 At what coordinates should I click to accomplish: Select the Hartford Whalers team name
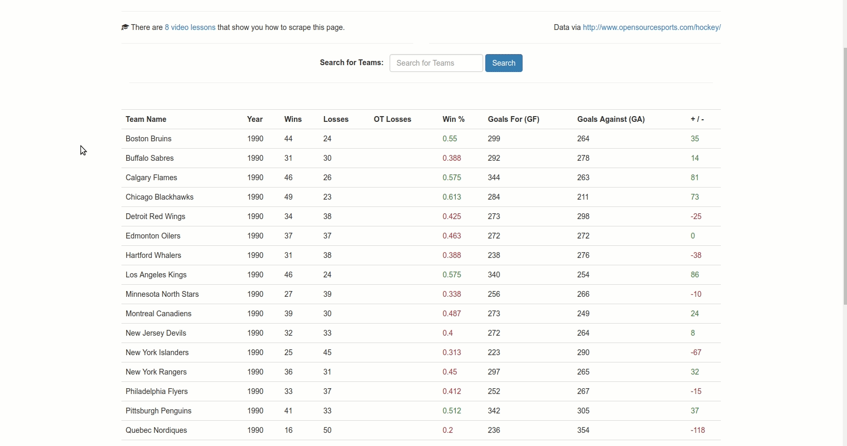pos(154,255)
